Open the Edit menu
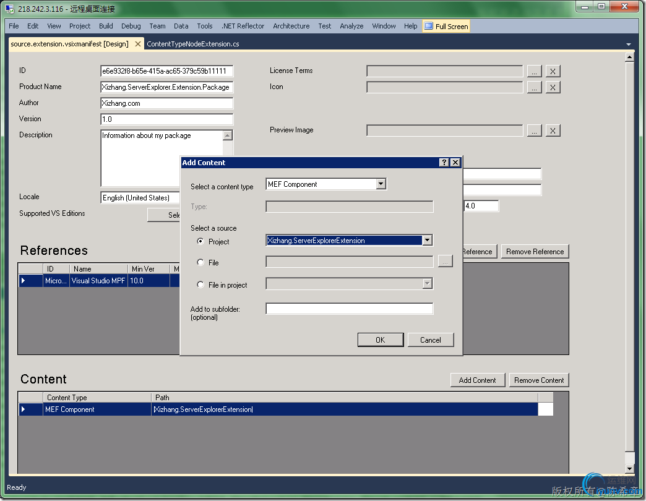The image size is (646, 501). pyautogui.click(x=33, y=26)
